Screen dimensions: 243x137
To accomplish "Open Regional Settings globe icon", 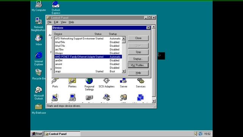I will (89, 84).
